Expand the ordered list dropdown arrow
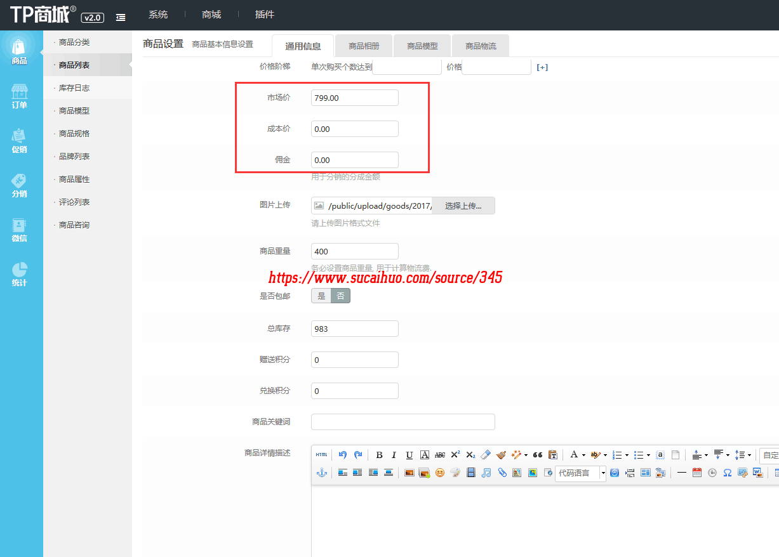 [627, 455]
